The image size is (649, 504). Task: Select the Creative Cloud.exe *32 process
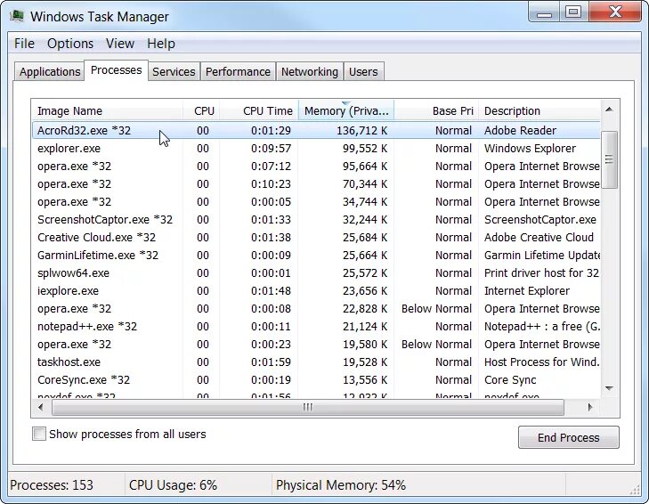pyautogui.click(x=316, y=237)
